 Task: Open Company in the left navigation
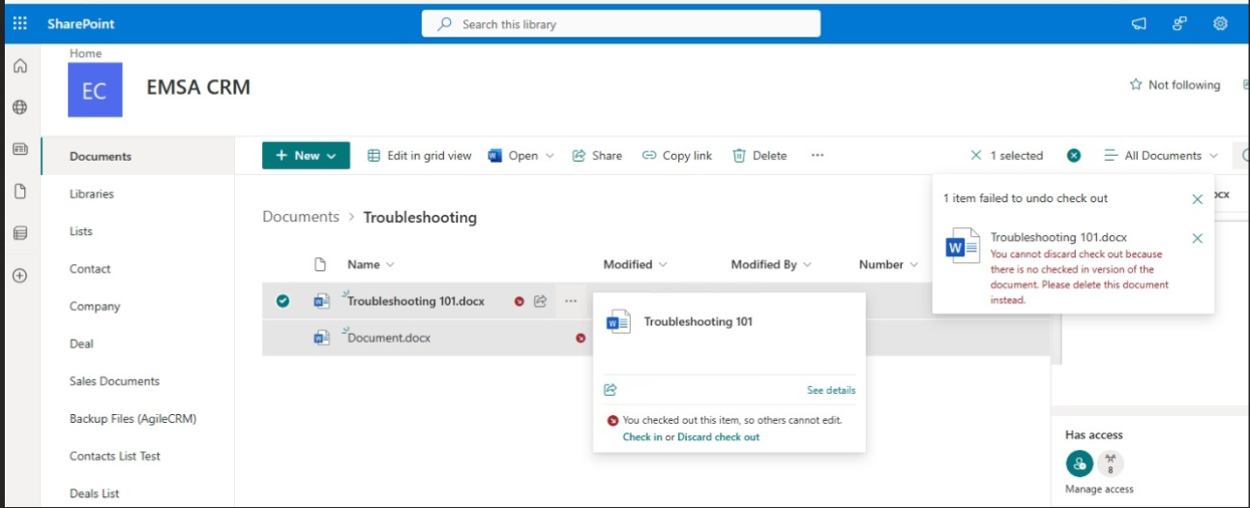click(95, 307)
